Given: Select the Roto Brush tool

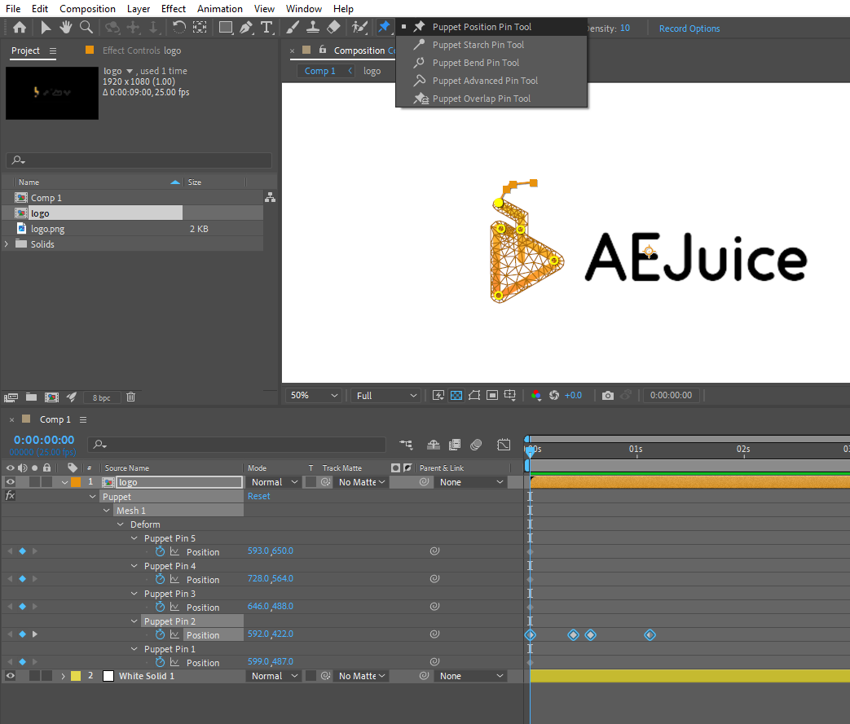Looking at the screenshot, I should (359, 27).
